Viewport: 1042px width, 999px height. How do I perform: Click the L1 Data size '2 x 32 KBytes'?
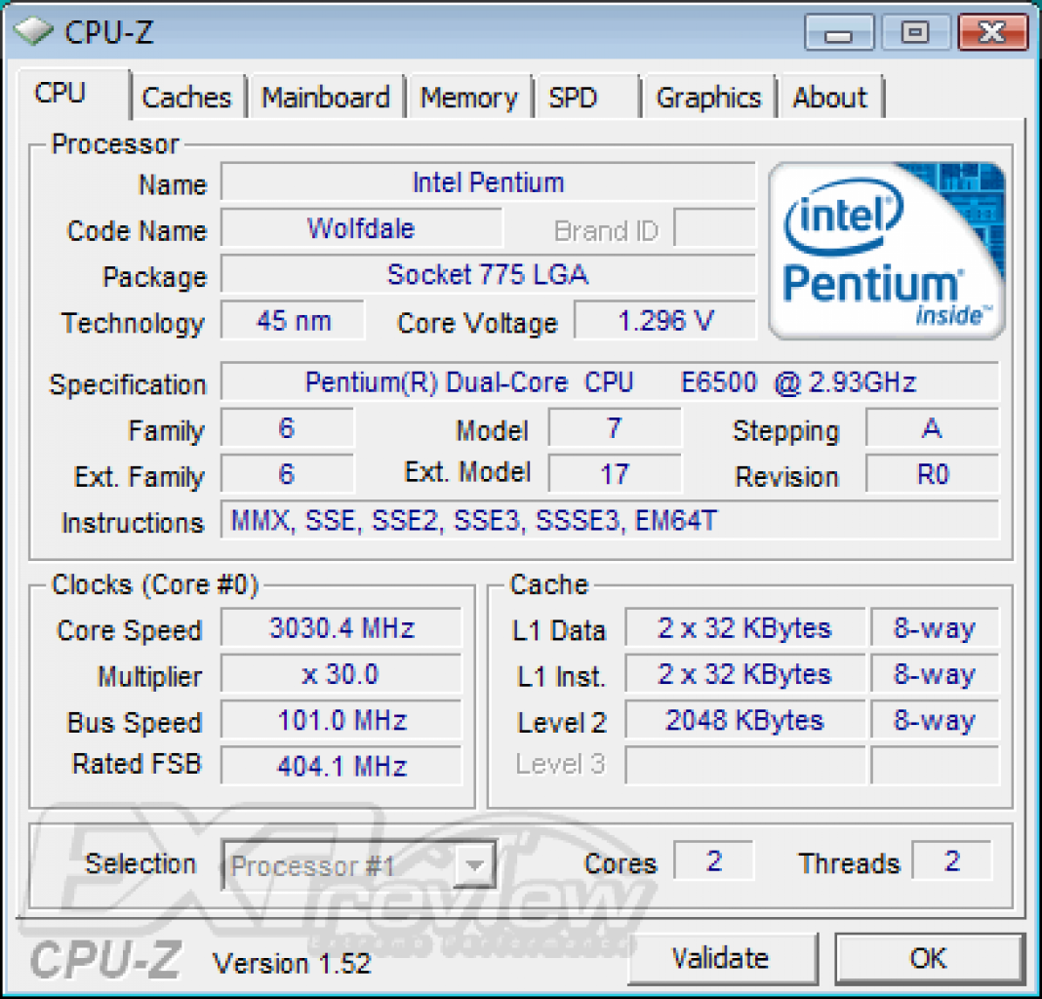(745, 628)
